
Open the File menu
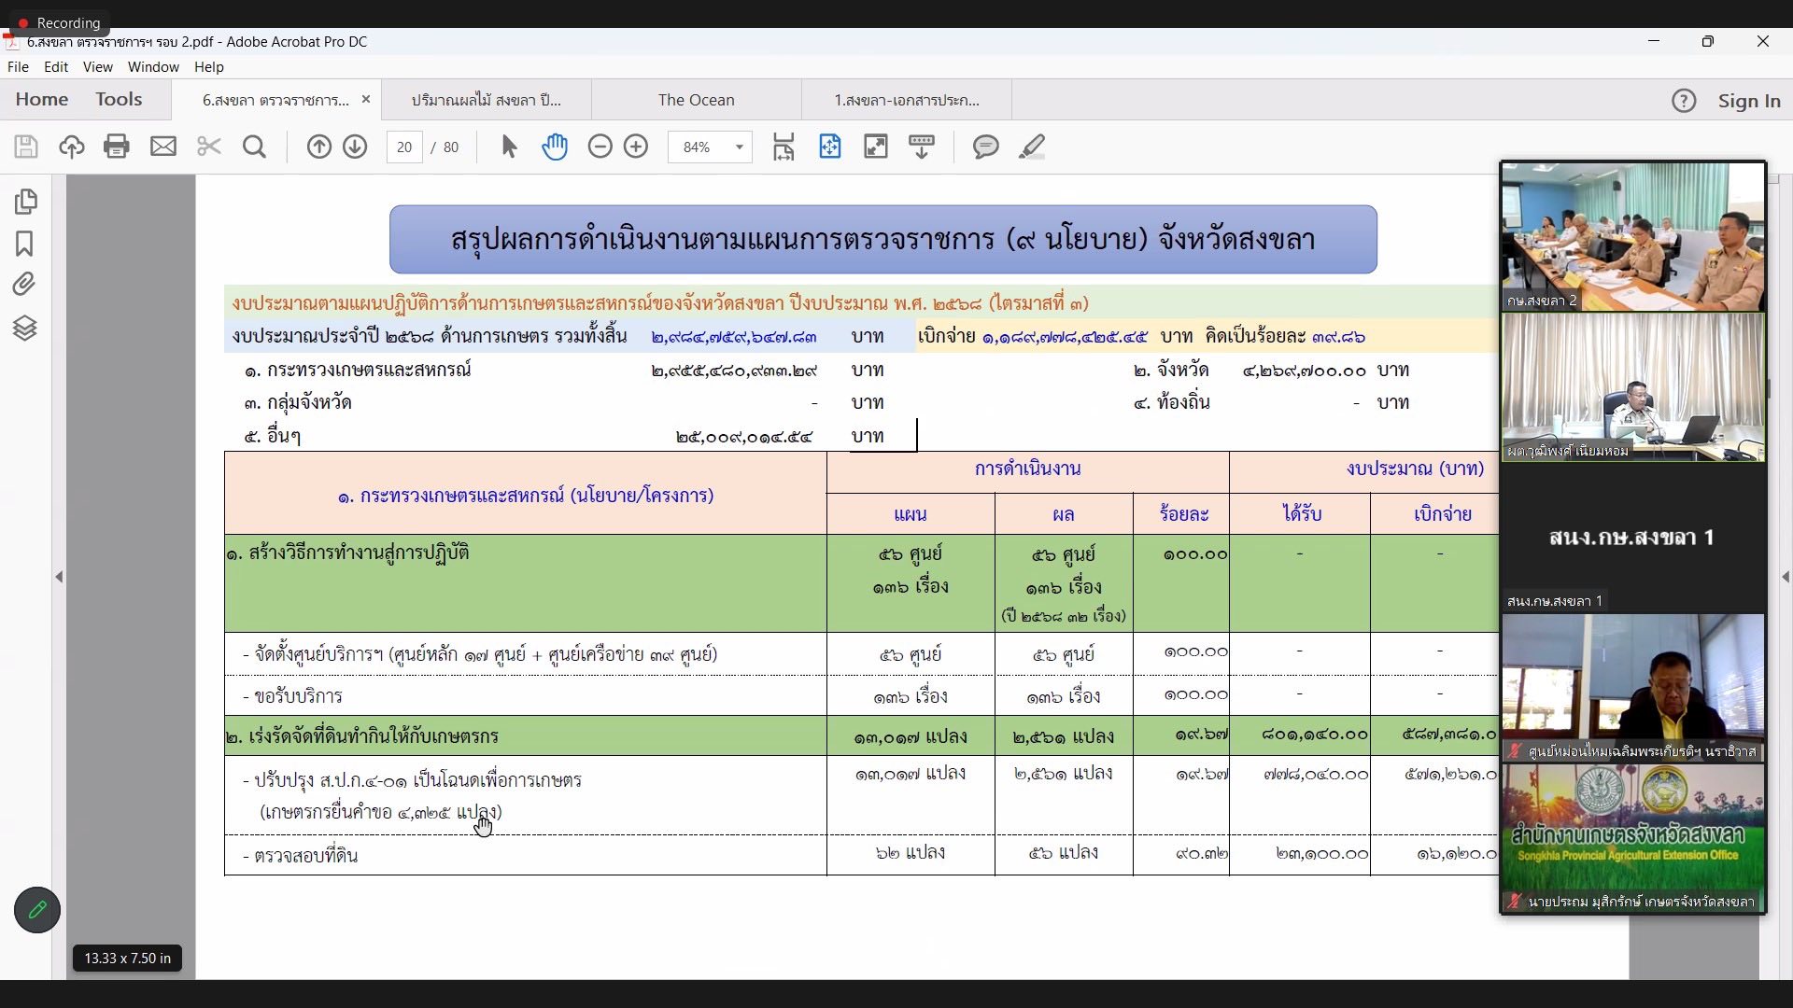(x=18, y=67)
